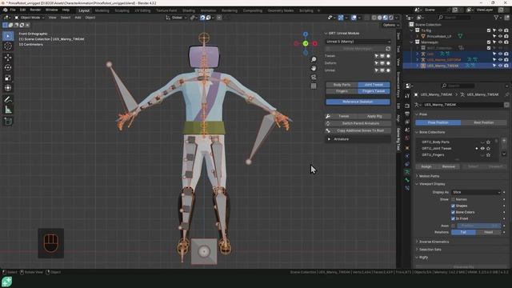Toggle the Tweak row visibility dot
Viewport: 512px width, 288px height.
coord(388,56)
